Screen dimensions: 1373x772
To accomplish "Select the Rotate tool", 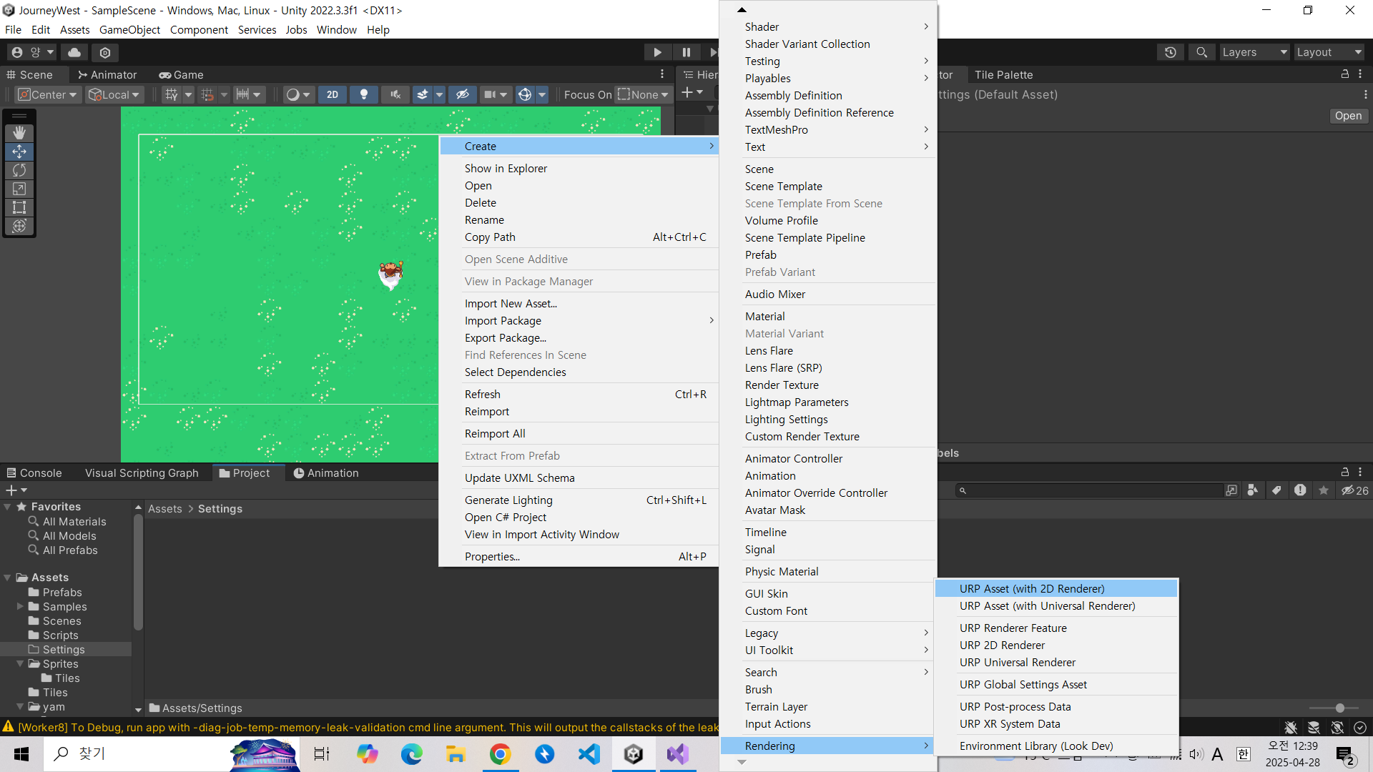I will point(19,170).
